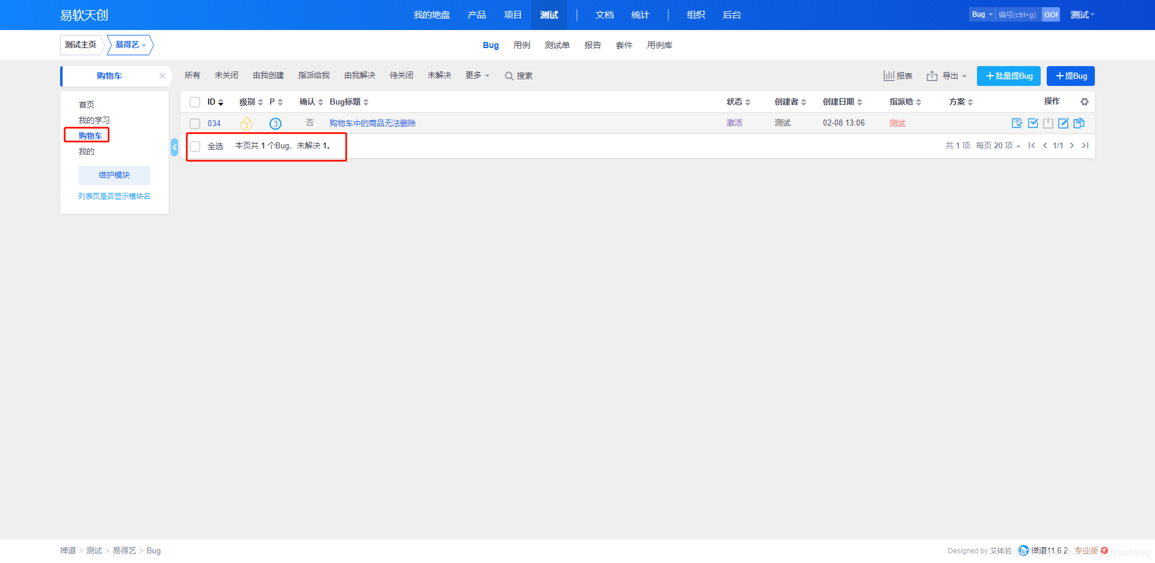
Task: Open the Bug search type dropdown
Action: (x=982, y=14)
